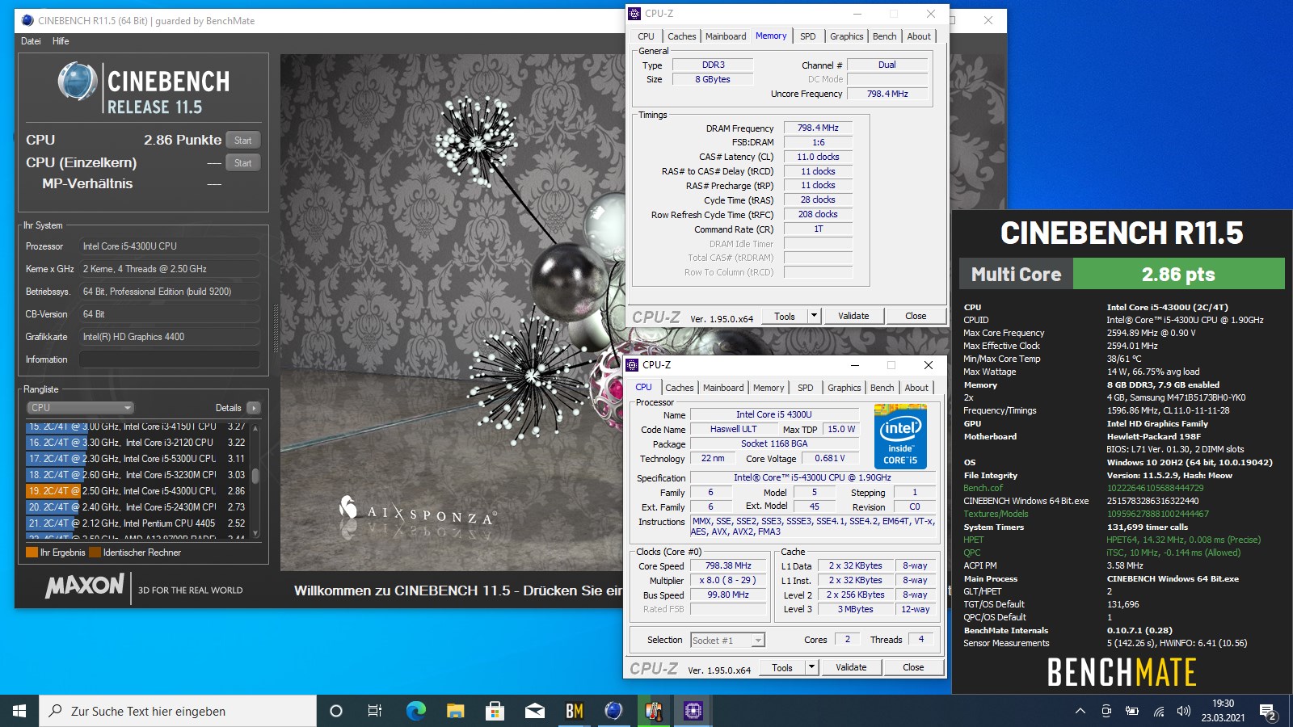Switch to Bench tab in upper CPU-Z window
Viewport: 1293px width, 727px height.
(x=884, y=36)
